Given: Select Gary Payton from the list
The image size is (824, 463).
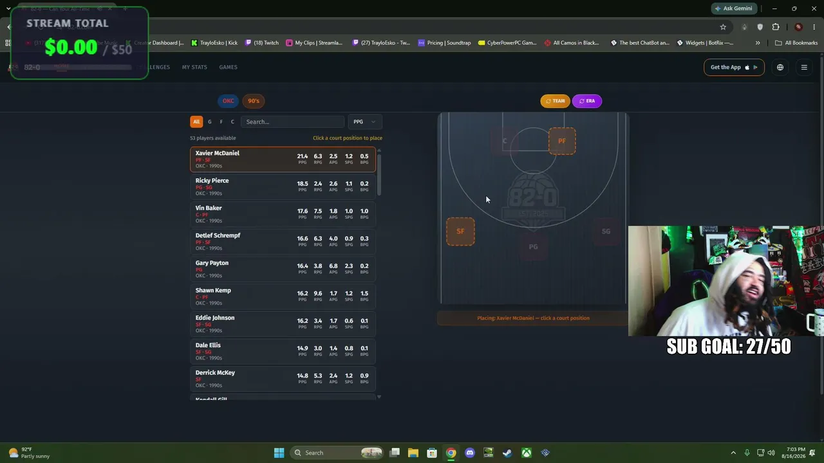Looking at the screenshot, I should point(283,269).
